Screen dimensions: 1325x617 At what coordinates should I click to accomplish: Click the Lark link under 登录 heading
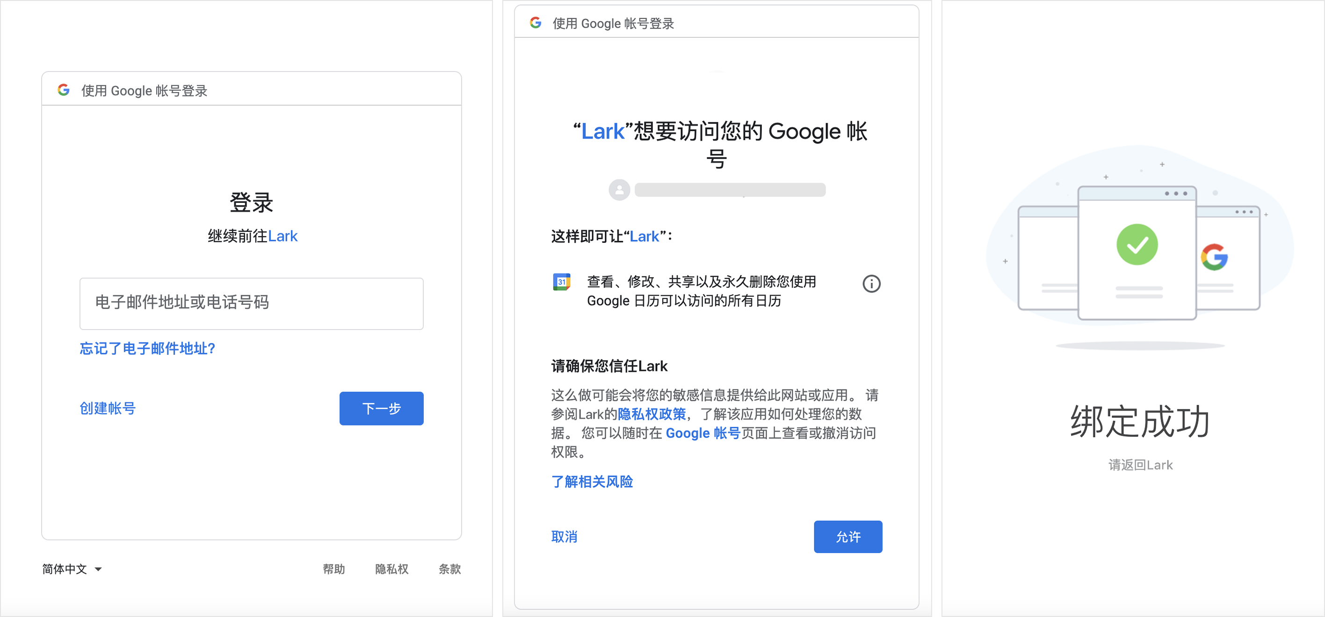(283, 236)
